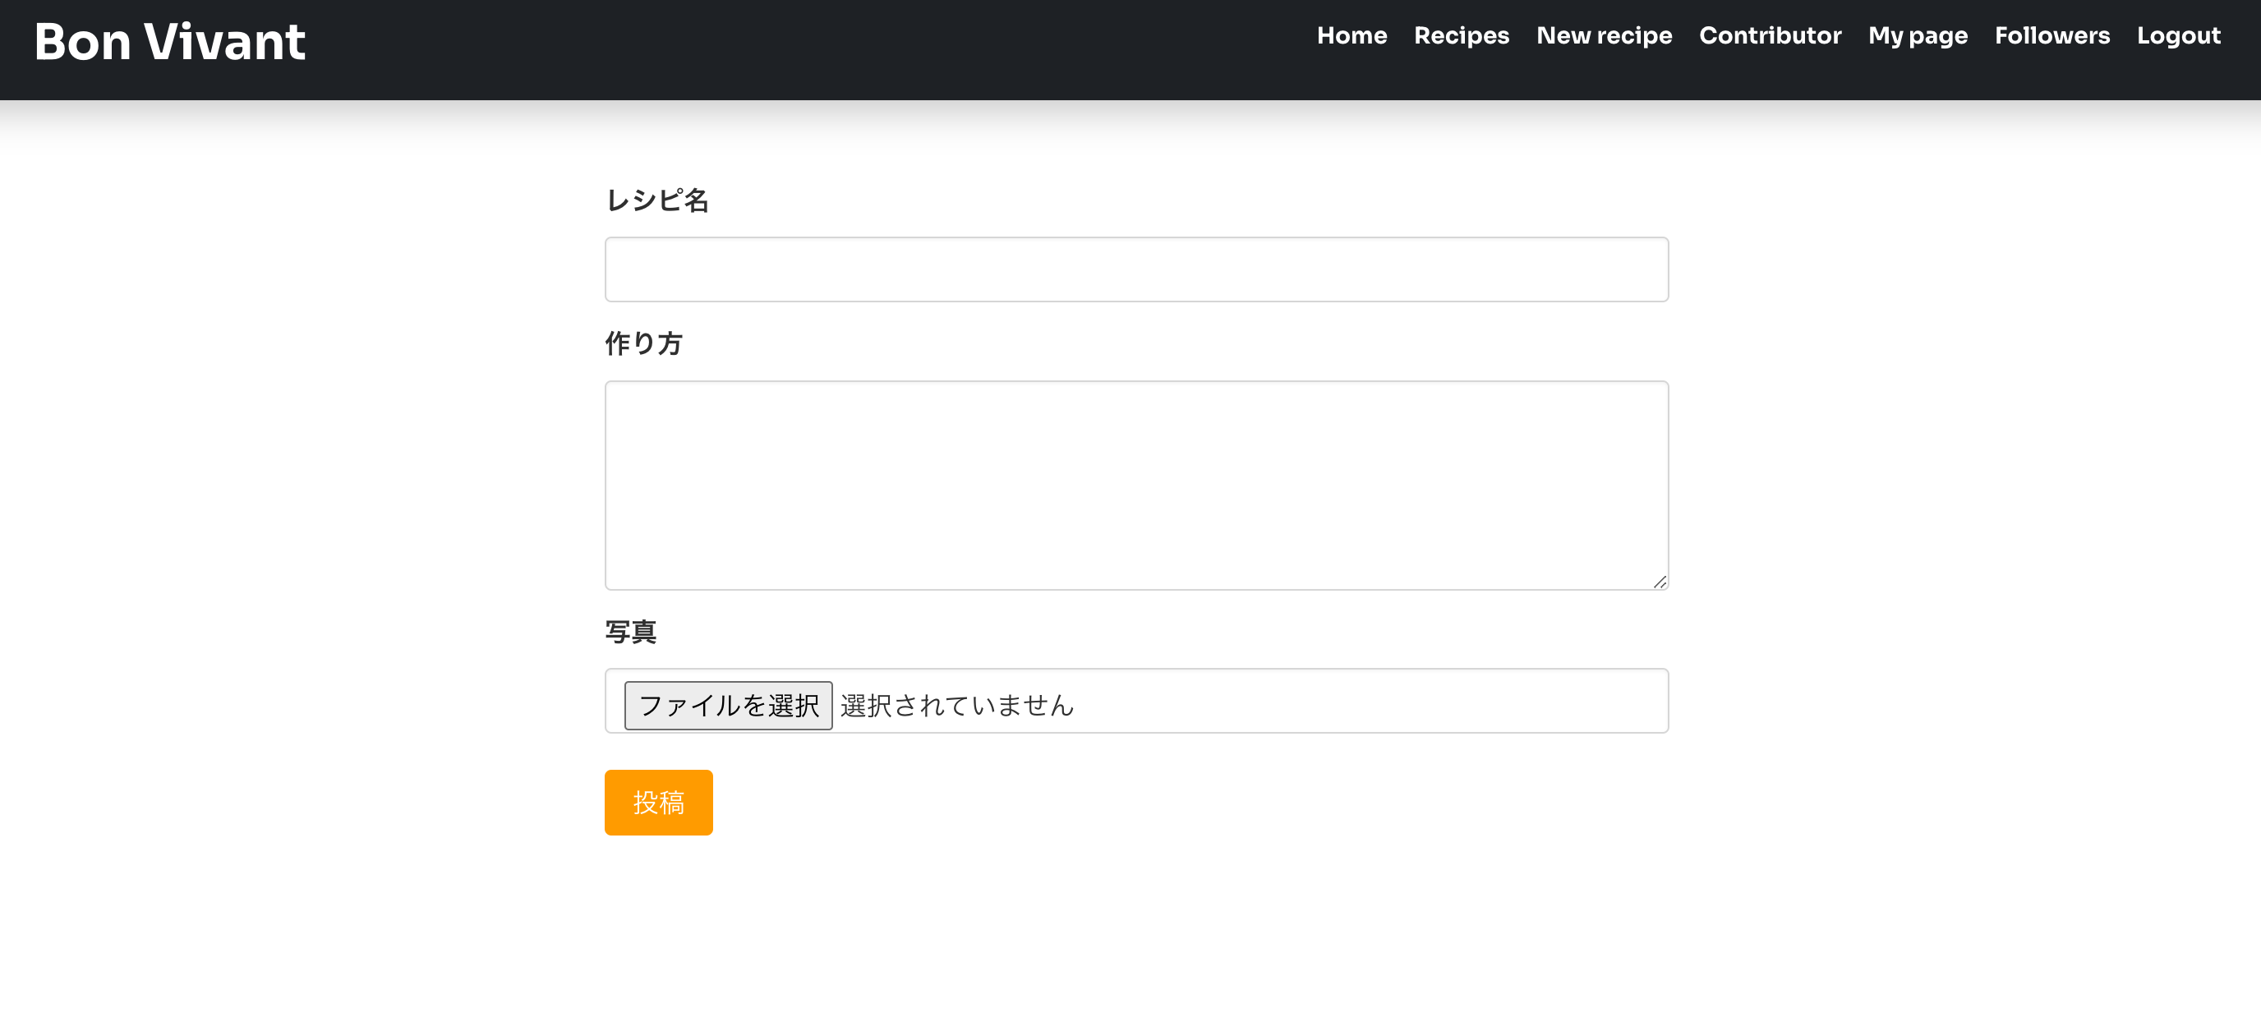
Task: Click the 作り方 label text
Action: (643, 343)
